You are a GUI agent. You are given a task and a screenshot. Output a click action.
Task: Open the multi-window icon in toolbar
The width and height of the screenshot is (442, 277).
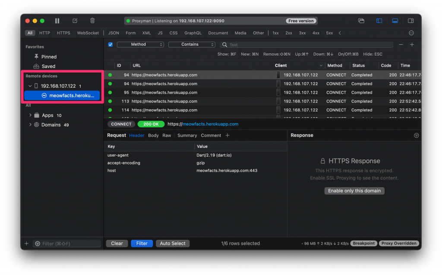[x=361, y=21]
